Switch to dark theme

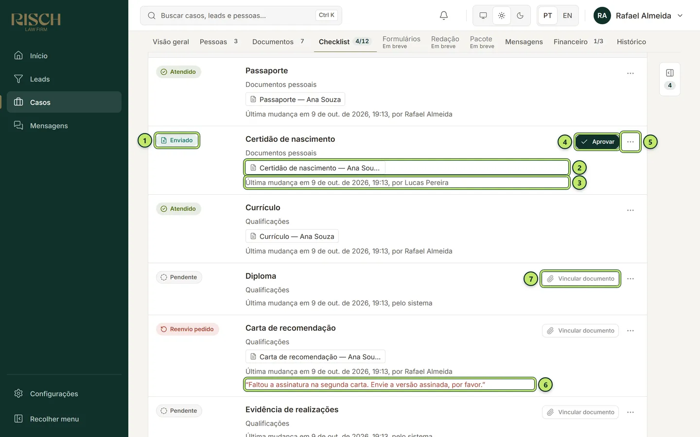(520, 16)
